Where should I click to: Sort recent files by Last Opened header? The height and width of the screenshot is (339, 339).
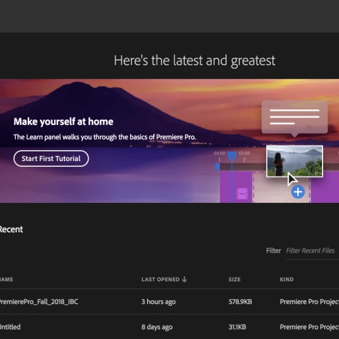[x=160, y=280]
